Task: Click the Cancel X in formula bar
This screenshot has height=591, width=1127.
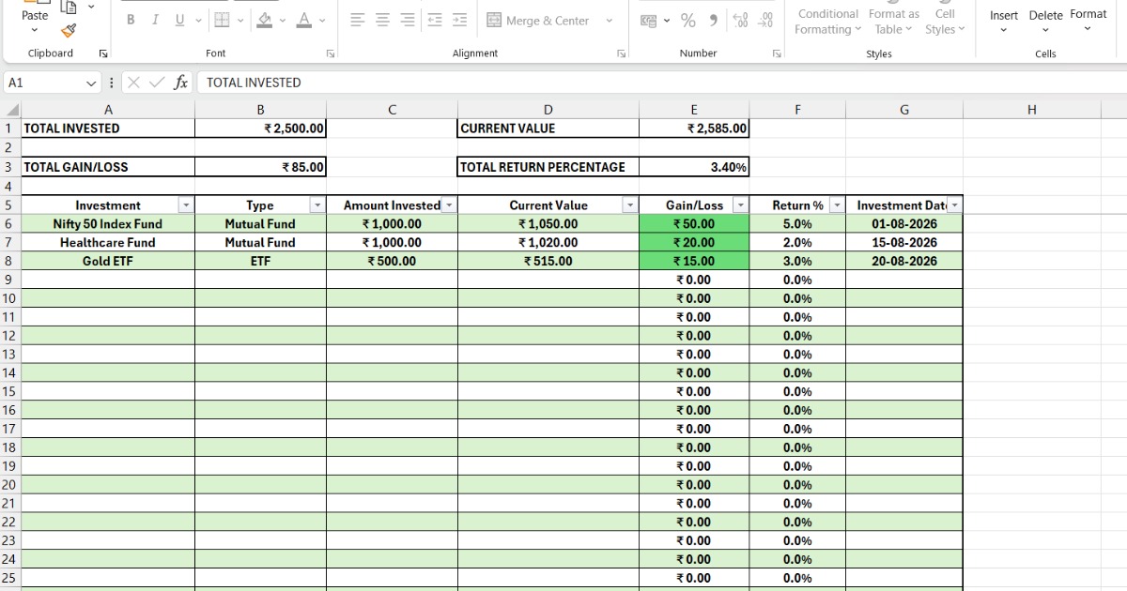Action: click(134, 83)
